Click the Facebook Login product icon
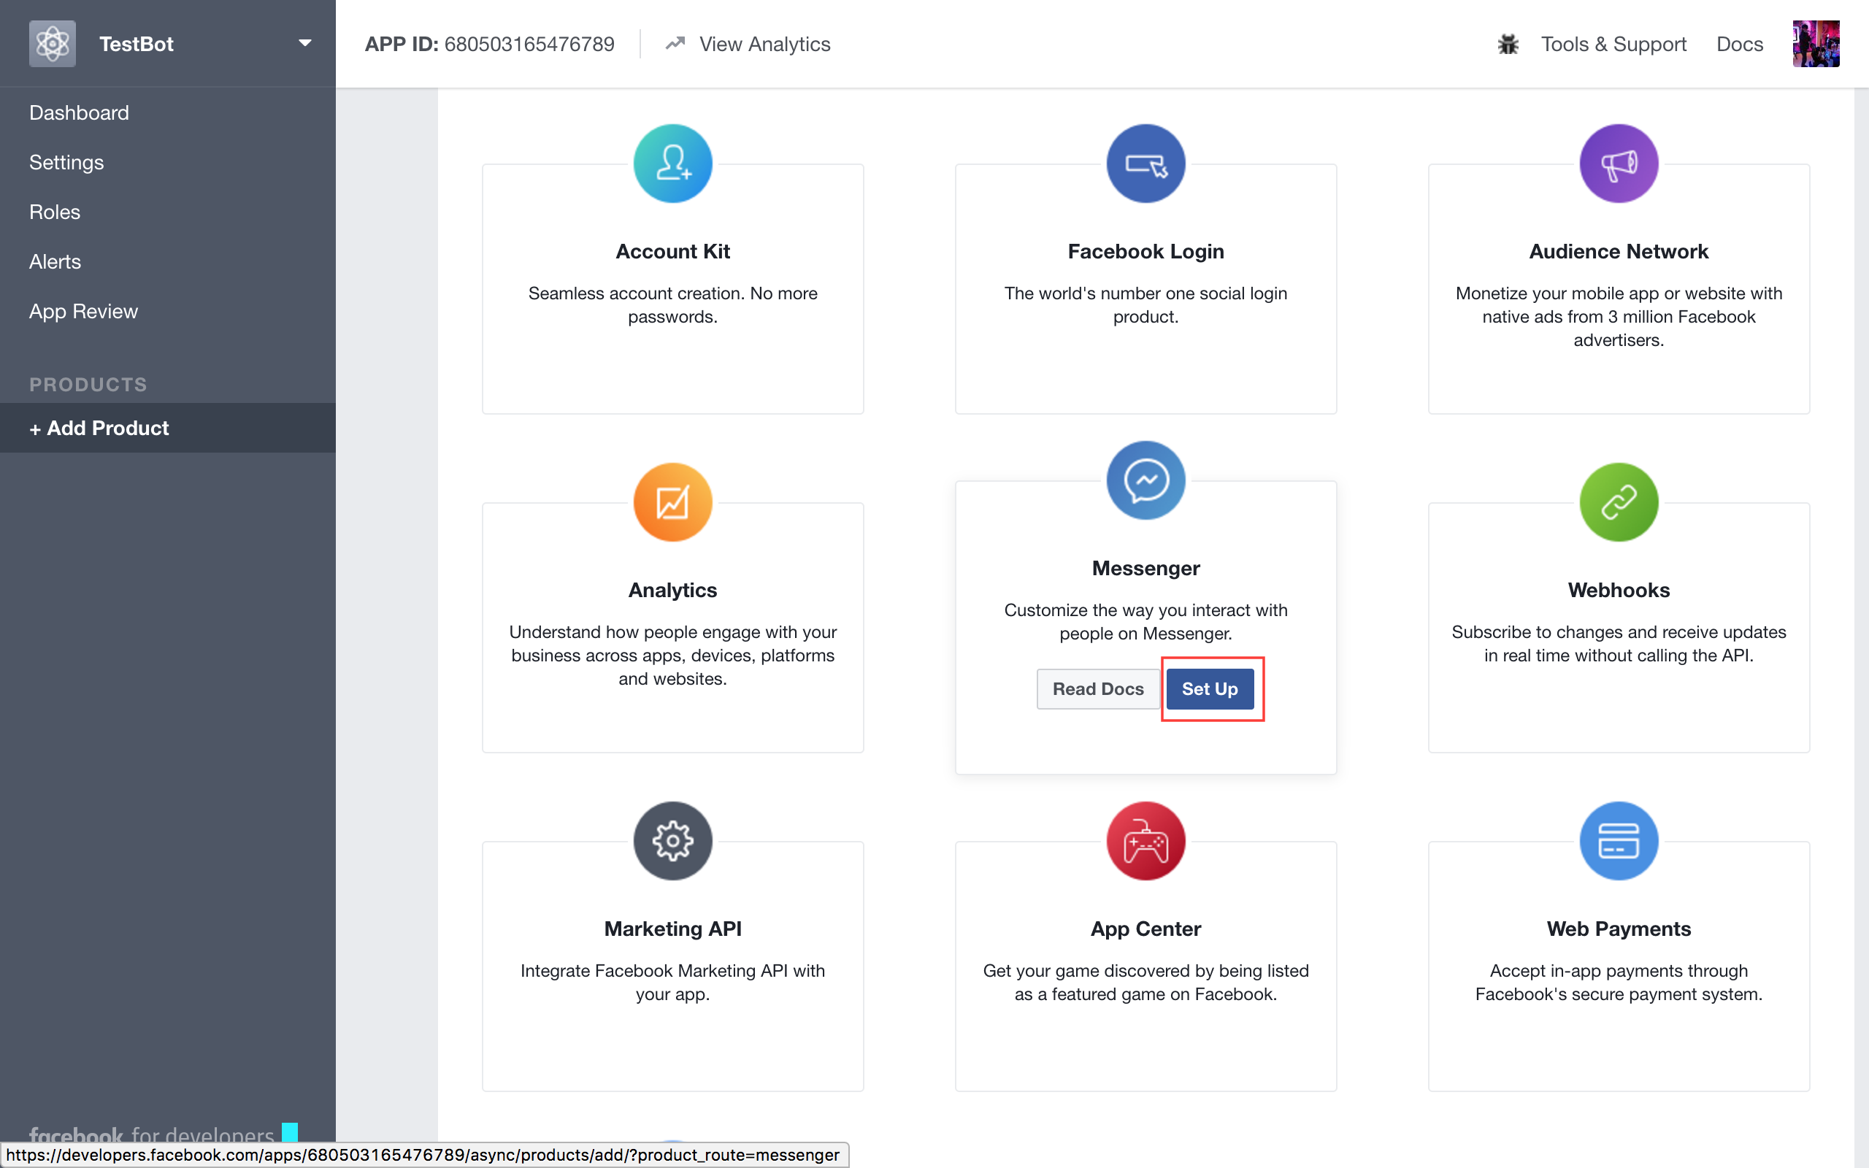Screen dimensions: 1869x1168 [x=1145, y=163]
